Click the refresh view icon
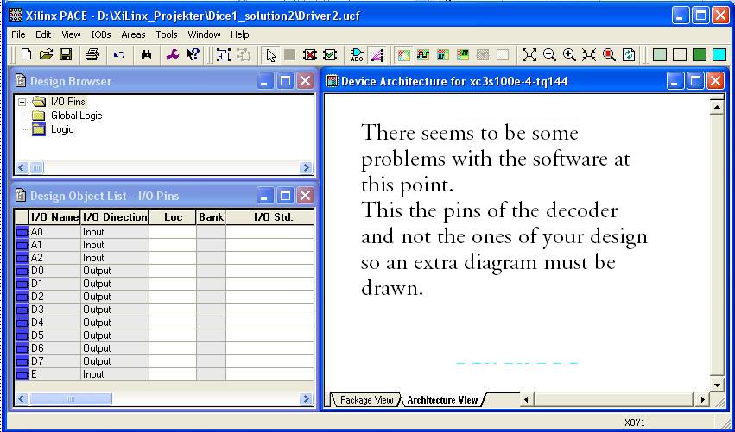This screenshot has width=735, height=432. [x=629, y=55]
